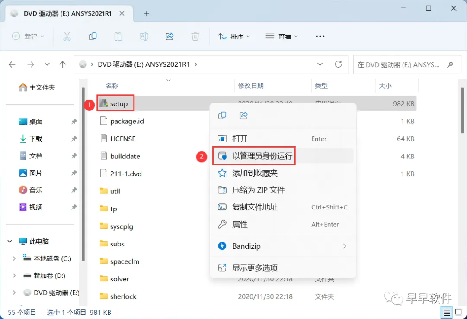Click the Rename icon in toolbar

[144, 36]
